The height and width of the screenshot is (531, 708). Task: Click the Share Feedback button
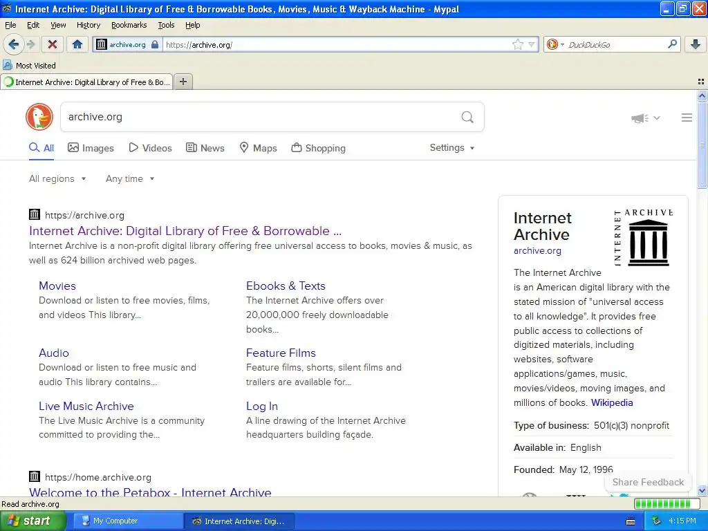coord(648,482)
